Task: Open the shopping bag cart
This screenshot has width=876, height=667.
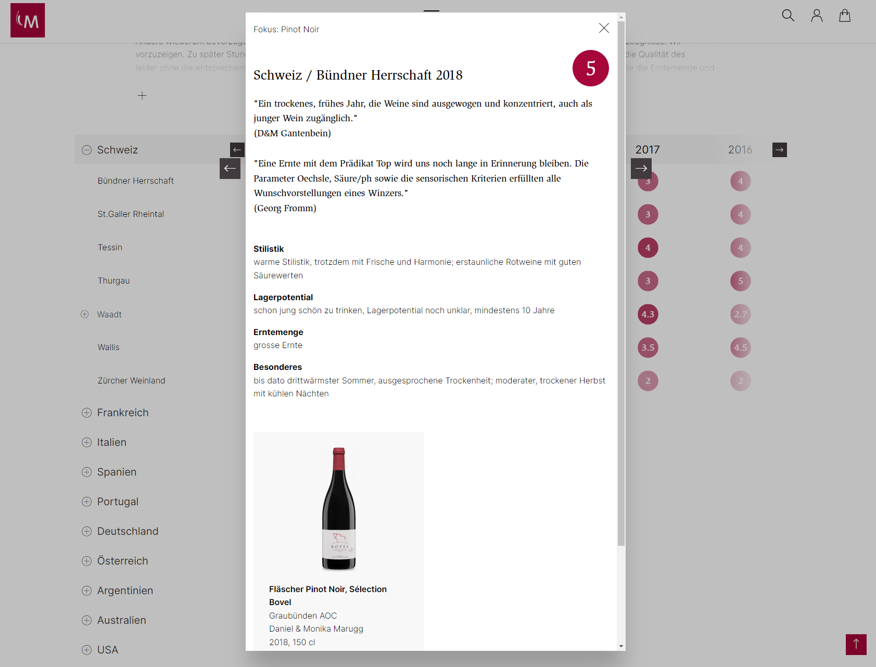Action: coord(845,16)
